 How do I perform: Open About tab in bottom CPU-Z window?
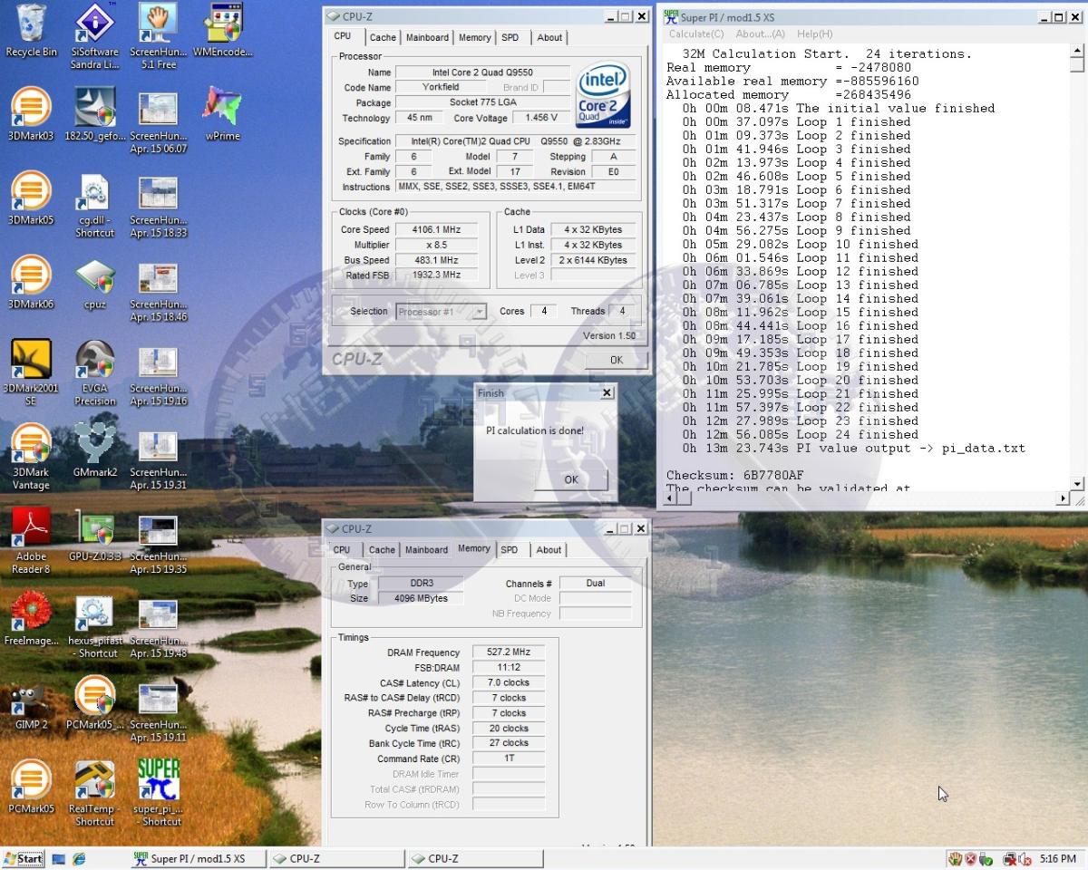(549, 549)
